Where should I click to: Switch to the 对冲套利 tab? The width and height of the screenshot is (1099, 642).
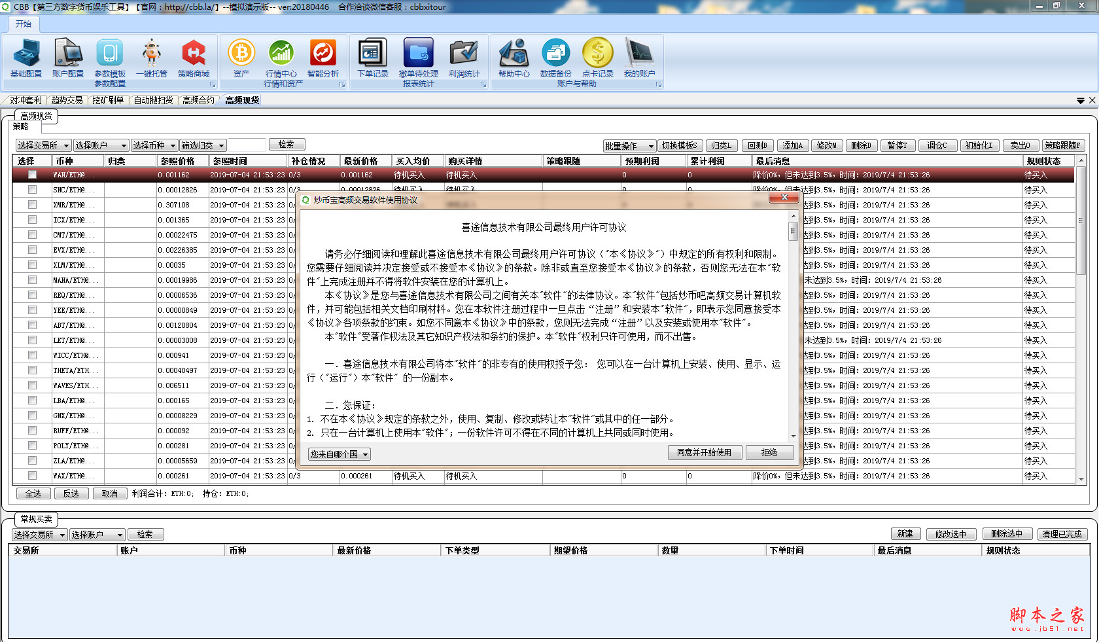coord(26,100)
